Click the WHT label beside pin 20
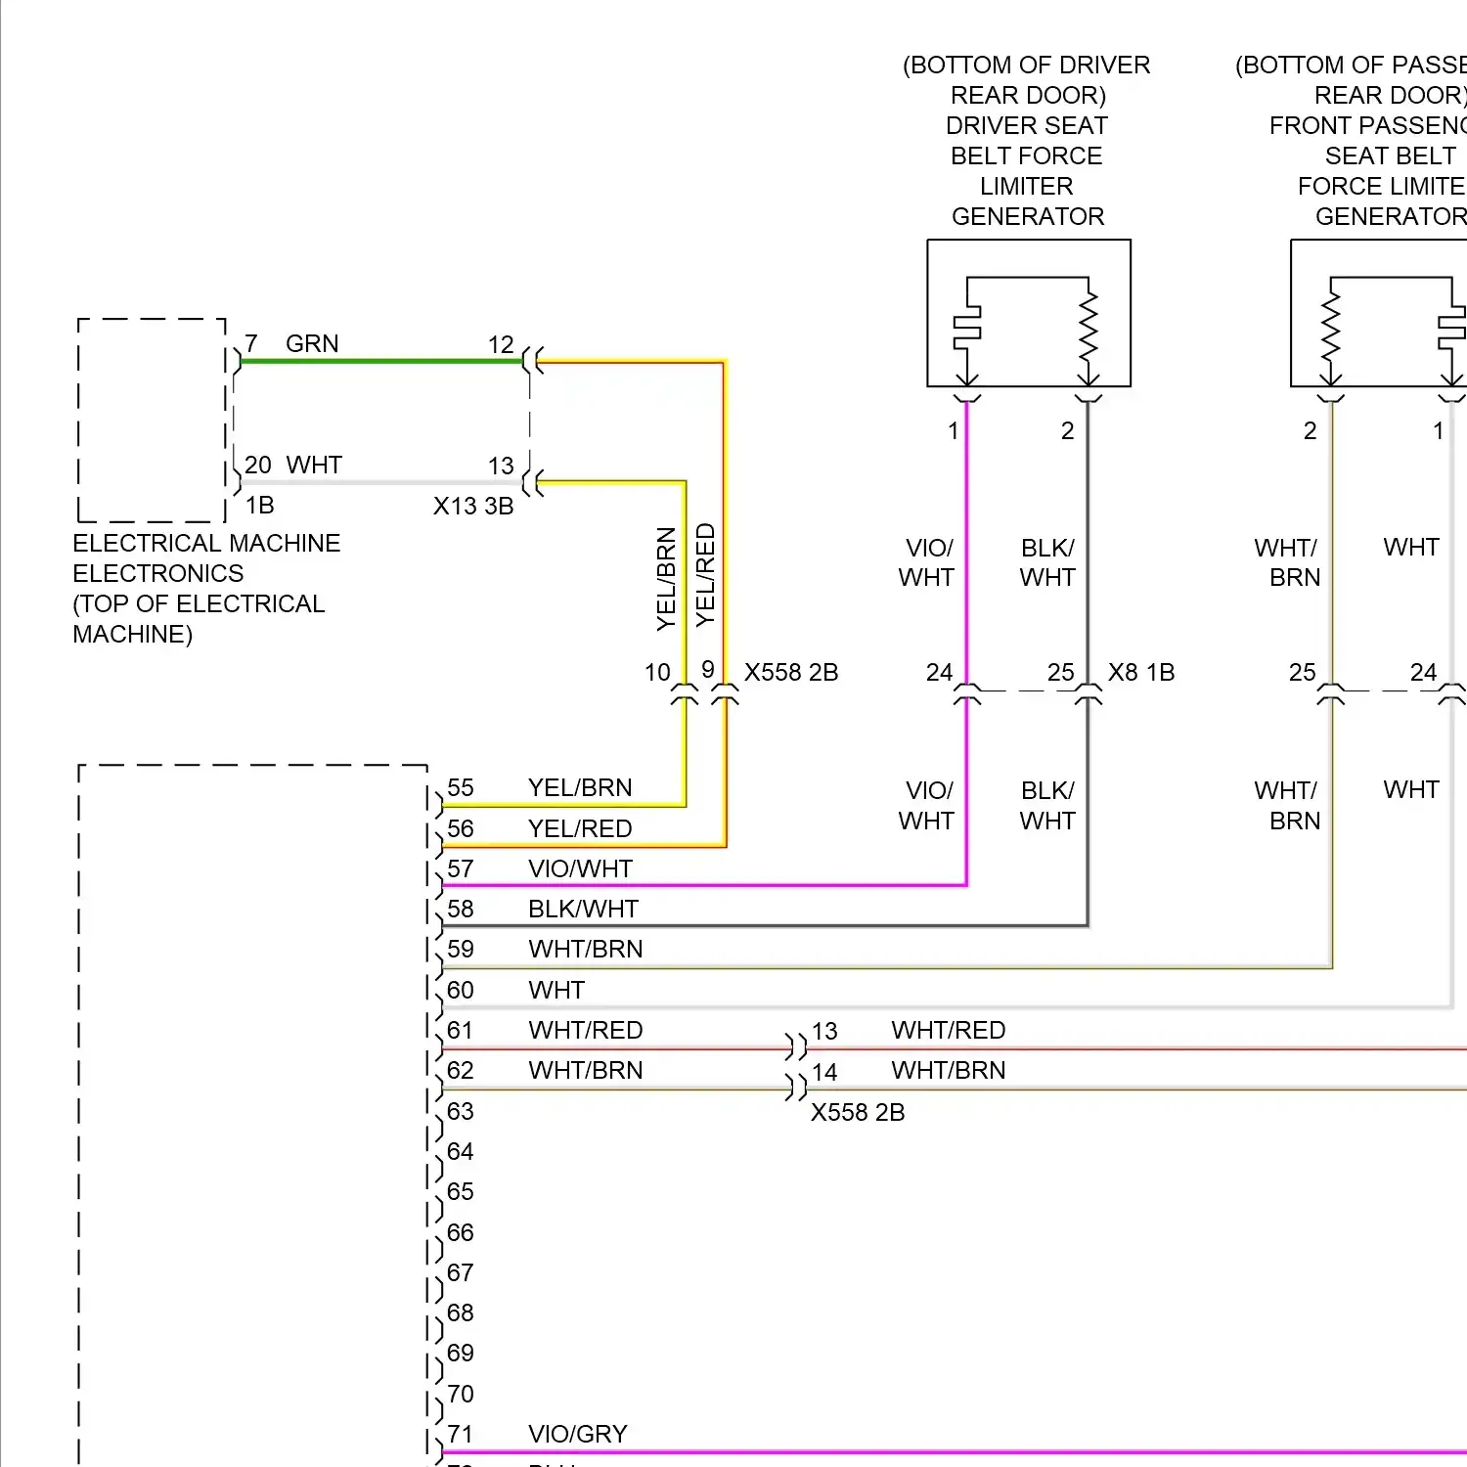This screenshot has width=1467, height=1467. 314,465
